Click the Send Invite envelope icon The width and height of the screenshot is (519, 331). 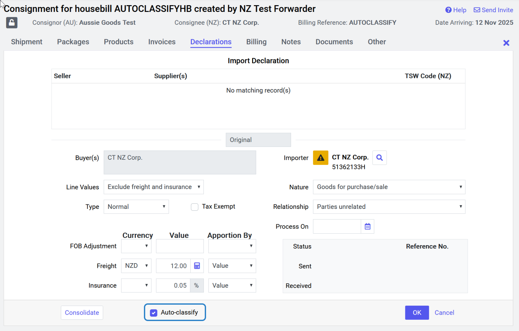click(477, 10)
